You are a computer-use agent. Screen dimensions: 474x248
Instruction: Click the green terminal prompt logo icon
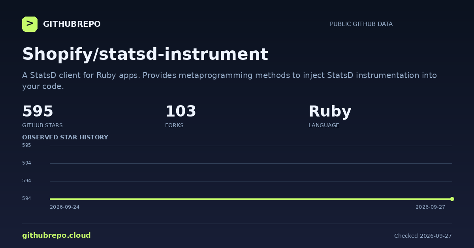(30, 24)
